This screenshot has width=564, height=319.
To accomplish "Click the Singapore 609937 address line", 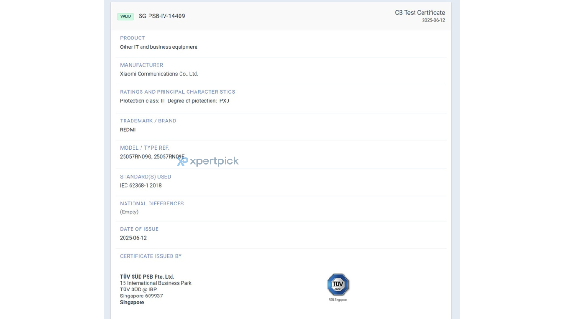I will click(141, 296).
